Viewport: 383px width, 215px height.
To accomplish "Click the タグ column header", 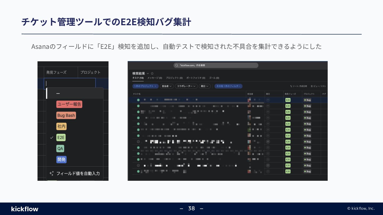I will (324, 94).
